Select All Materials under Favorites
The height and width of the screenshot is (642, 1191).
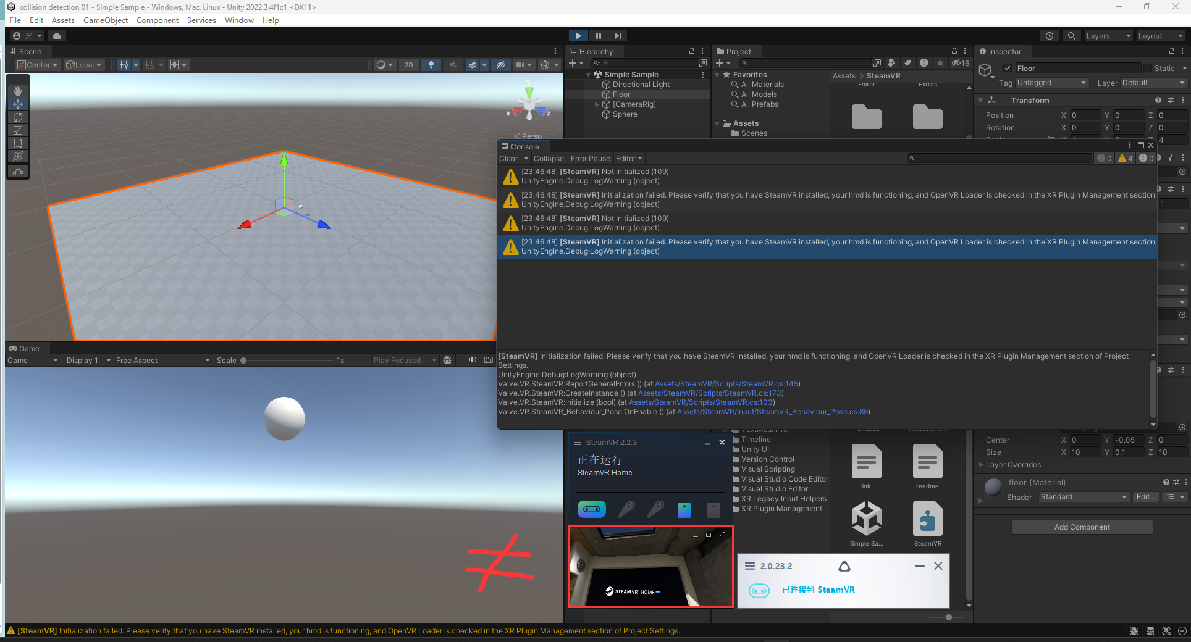pos(762,85)
